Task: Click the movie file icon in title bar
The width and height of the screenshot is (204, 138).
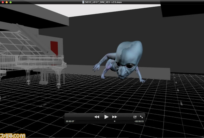Action: pos(83,2)
